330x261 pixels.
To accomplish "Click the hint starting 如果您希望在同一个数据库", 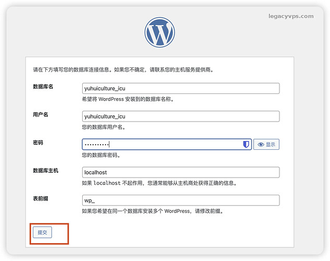I will pos(153,211).
